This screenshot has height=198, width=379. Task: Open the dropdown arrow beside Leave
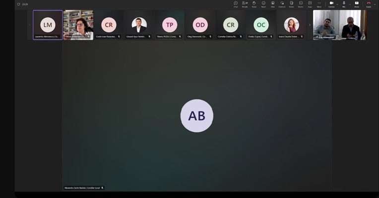(x=375, y=4)
